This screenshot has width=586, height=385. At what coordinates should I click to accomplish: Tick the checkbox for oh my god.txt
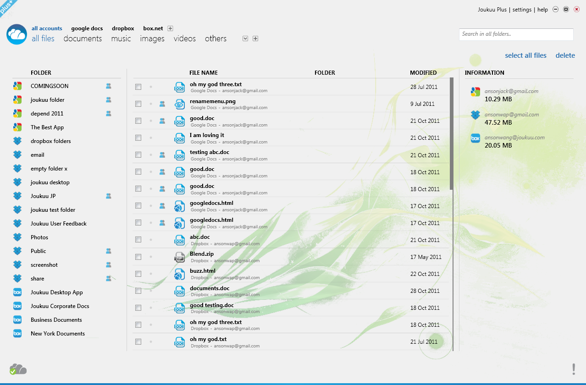[x=138, y=341]
